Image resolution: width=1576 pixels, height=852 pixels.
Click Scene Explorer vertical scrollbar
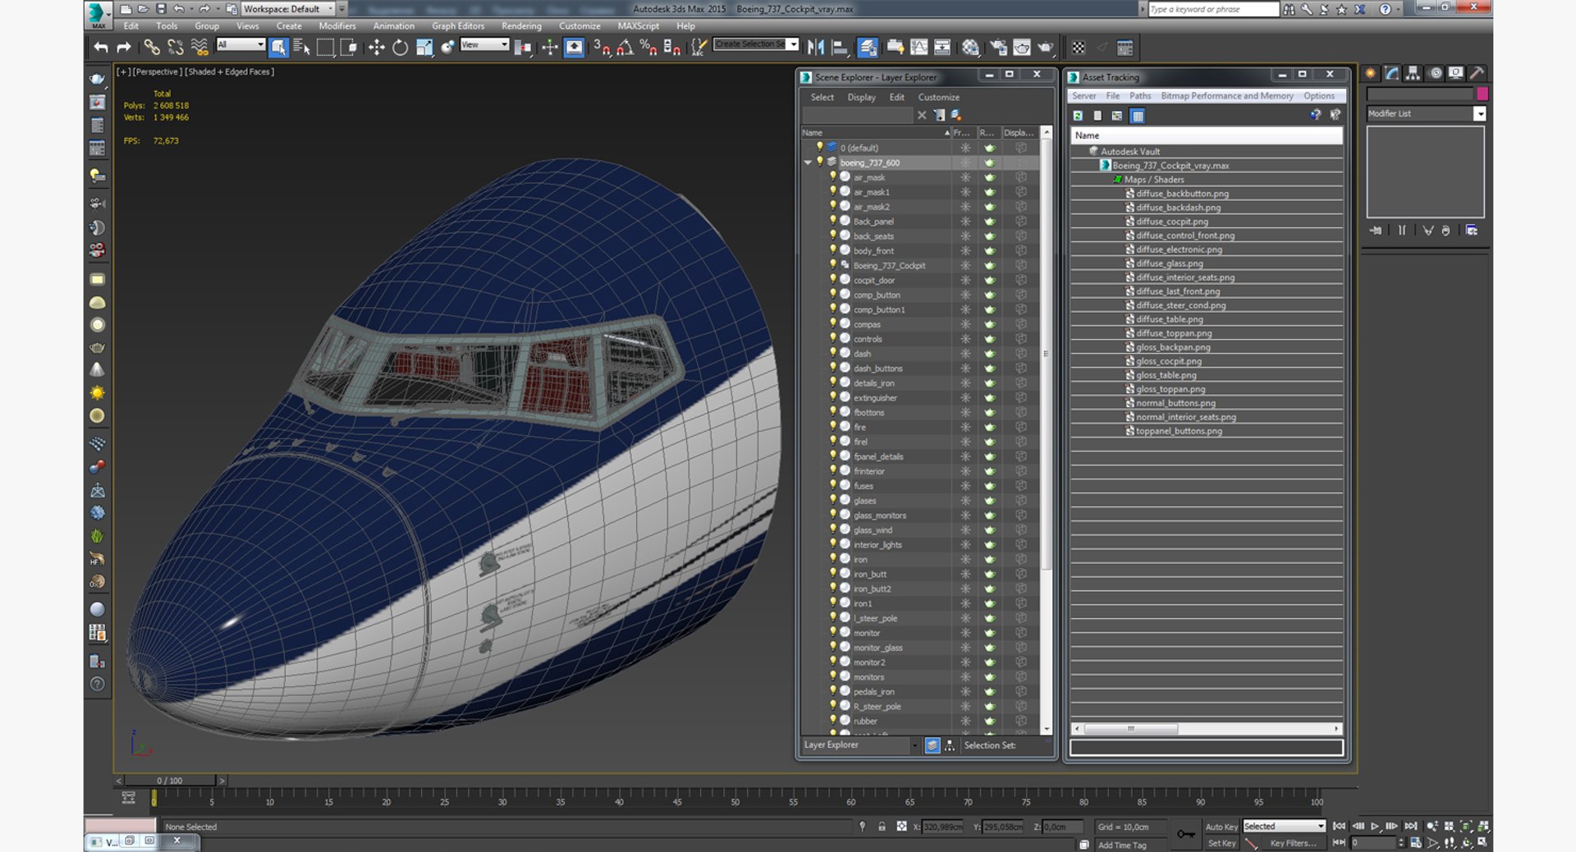[x=1047, y=353]
